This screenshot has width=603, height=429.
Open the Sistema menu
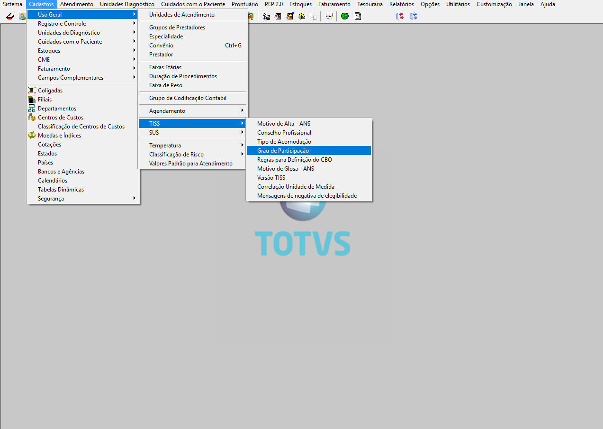click(x=12, y=4)
